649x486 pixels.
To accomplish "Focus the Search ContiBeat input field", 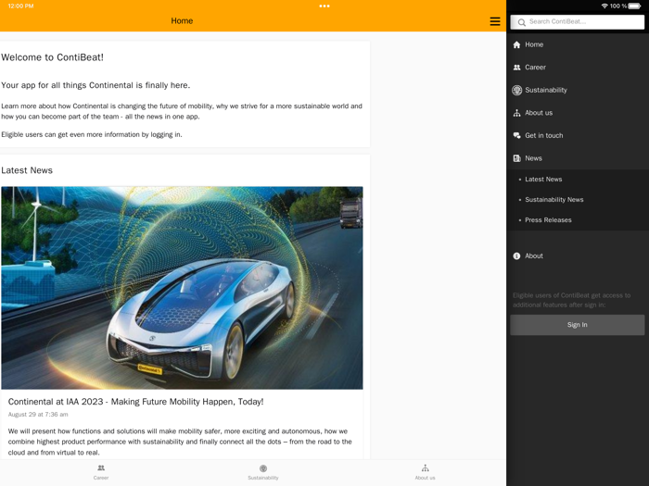I will pyautogui.click(x=577, y=22).
